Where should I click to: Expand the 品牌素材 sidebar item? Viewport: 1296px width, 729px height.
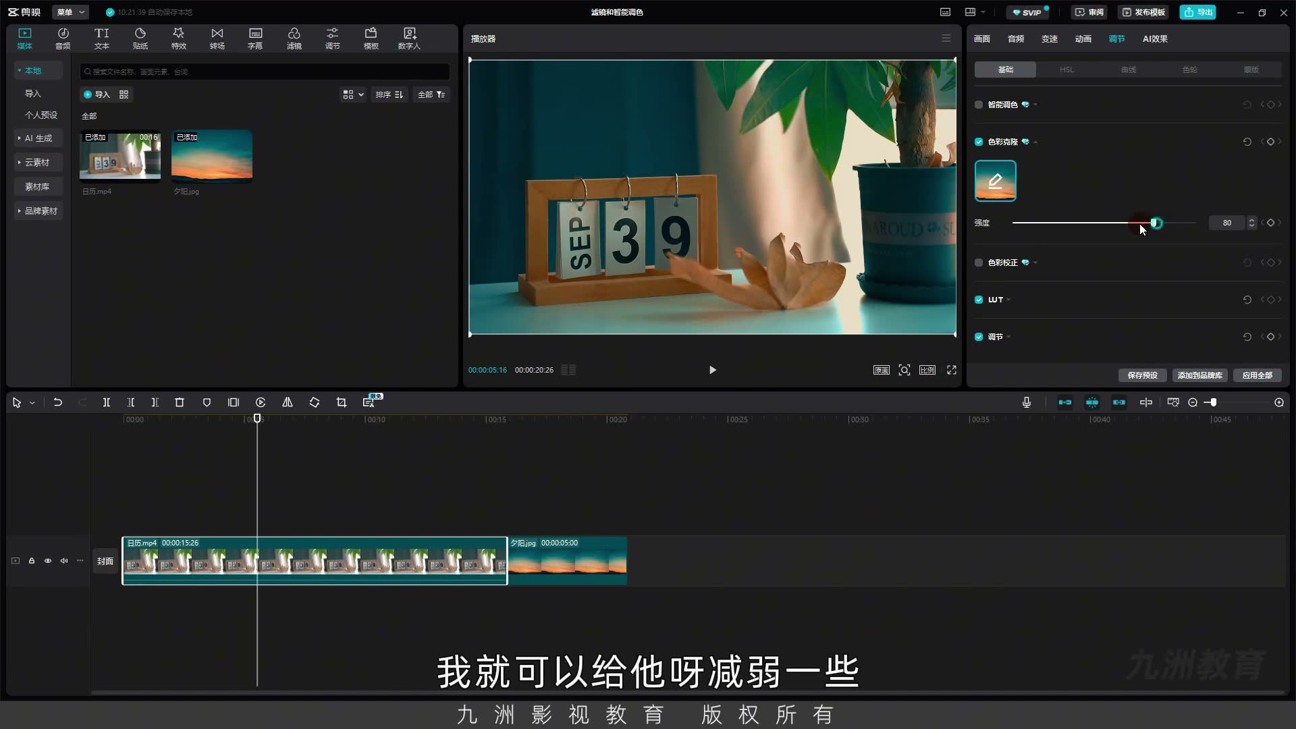click(38, 211)
